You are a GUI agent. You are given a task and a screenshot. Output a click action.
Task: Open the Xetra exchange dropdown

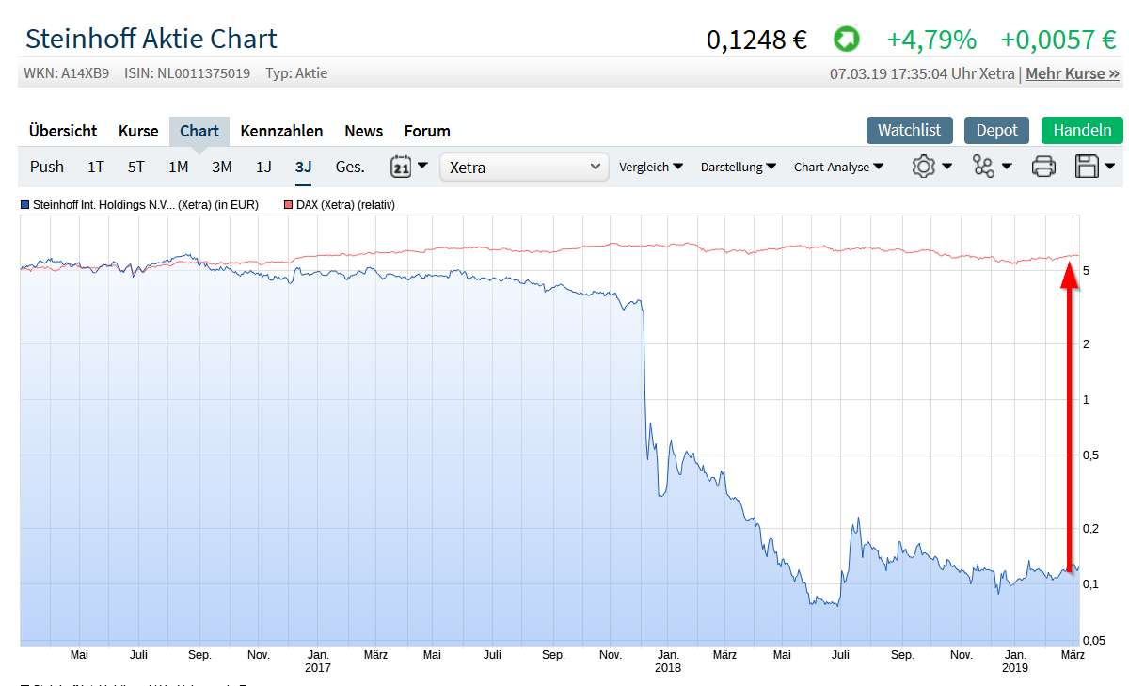coord(523,166)
